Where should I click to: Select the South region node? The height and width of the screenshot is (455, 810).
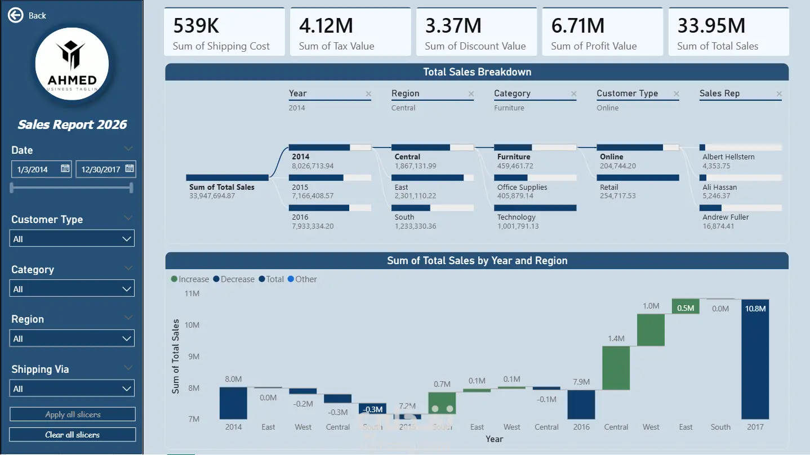tap(433, 217)
